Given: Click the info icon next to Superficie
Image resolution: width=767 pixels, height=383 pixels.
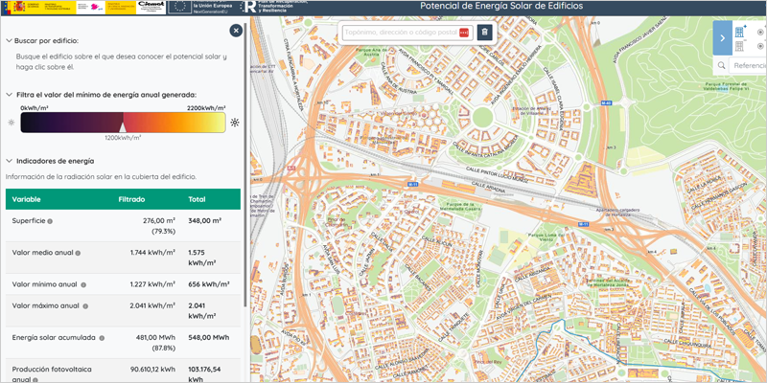Looking at the screenshot, I should (x=50, y=221).
